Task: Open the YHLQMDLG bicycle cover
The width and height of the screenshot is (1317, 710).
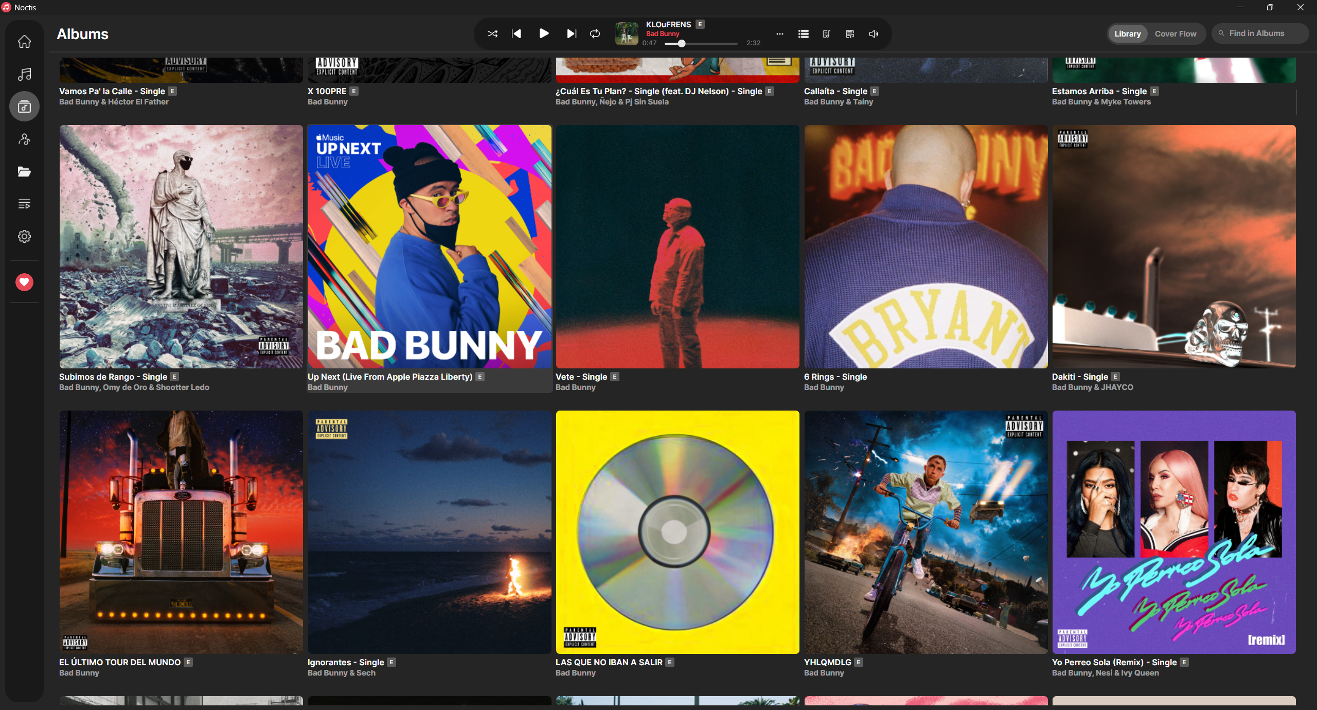Action: click(x=926, y=532)
